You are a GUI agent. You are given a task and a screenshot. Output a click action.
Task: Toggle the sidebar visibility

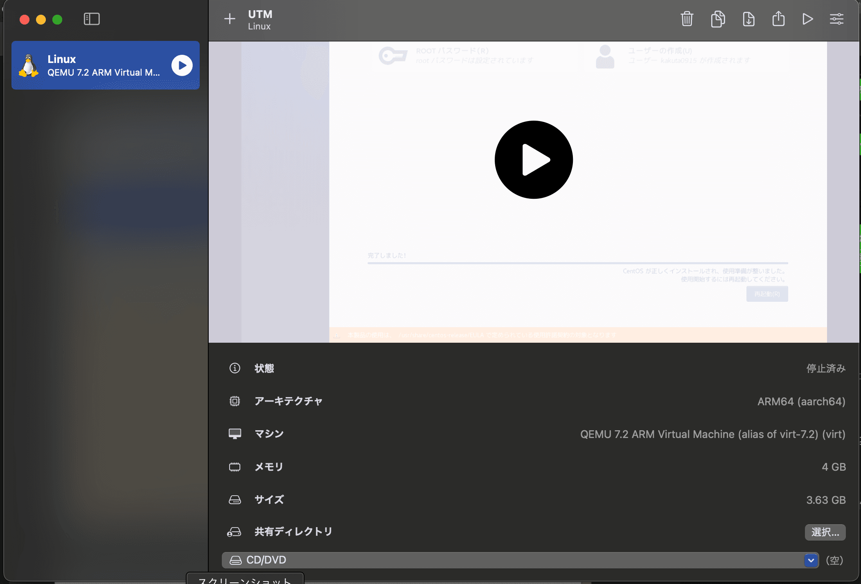[92, 19]
